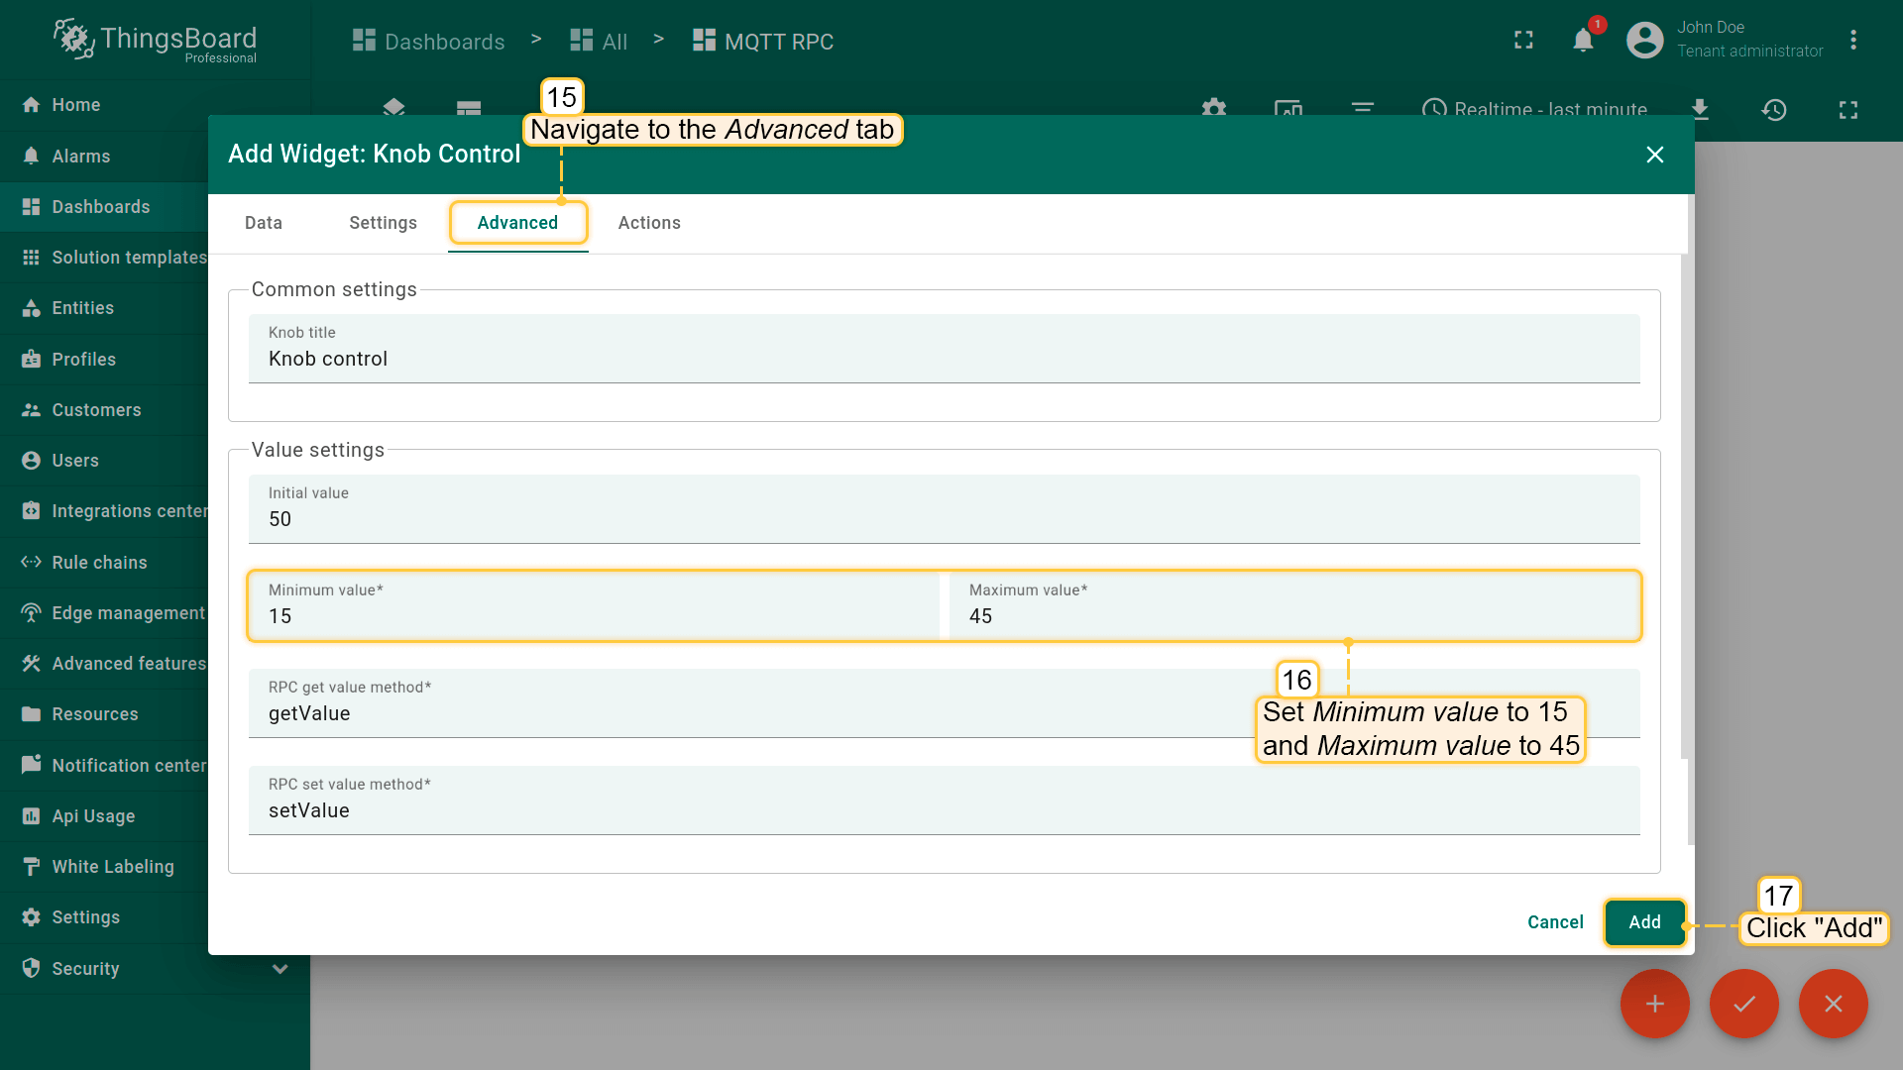Open the dashboard settings gear icon

[1213, 108]
